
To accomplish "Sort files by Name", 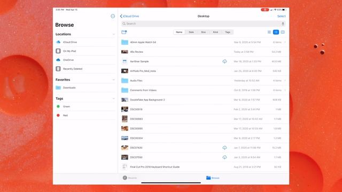I will click(x=179, y=32).
